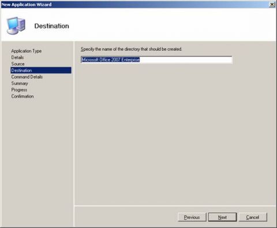Select the Summary step

[x=20, y=83]
